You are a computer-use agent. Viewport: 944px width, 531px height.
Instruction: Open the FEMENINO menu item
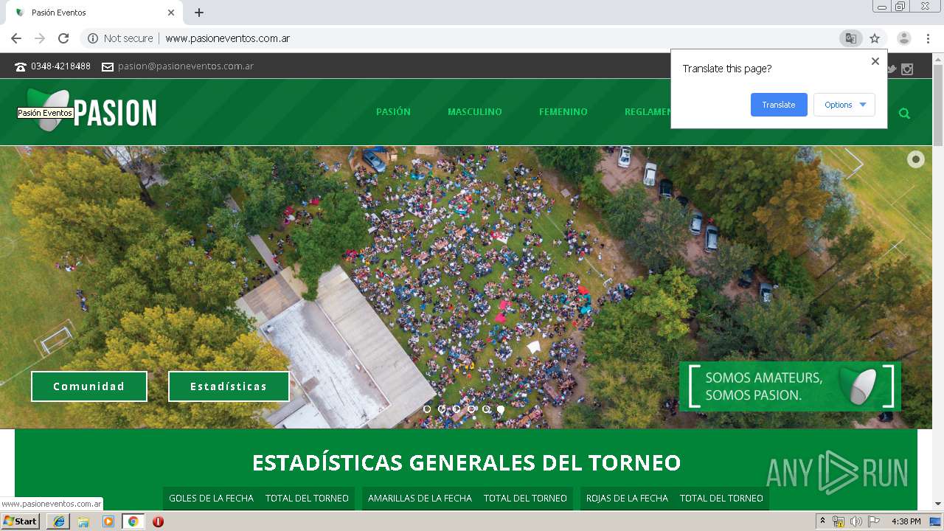563,112
